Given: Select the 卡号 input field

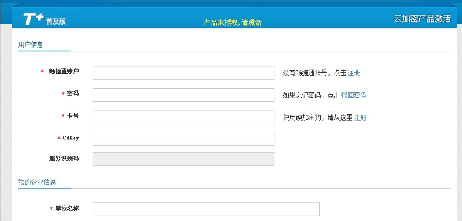Looking at the screenshot, I should click(x=183, y=117).
